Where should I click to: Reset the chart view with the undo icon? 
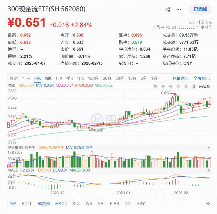156,86
